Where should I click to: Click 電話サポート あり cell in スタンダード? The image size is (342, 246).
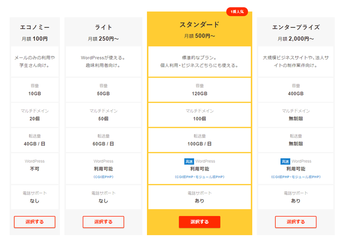pyautogui.click(x=199, y=197)
